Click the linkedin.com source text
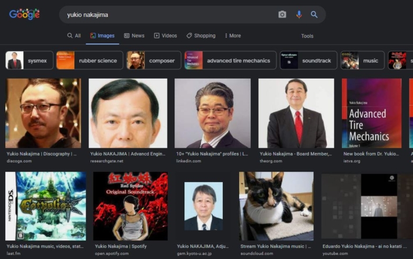The width and height of the screenshot is (413, 259). (188, 161)
